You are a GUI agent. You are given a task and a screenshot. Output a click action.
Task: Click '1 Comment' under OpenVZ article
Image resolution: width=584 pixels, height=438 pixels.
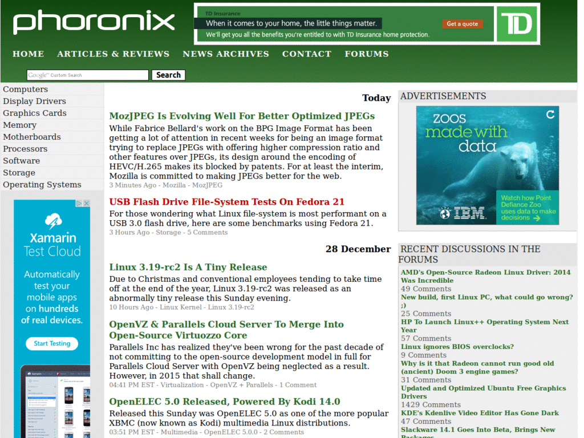tap(298, 385)
